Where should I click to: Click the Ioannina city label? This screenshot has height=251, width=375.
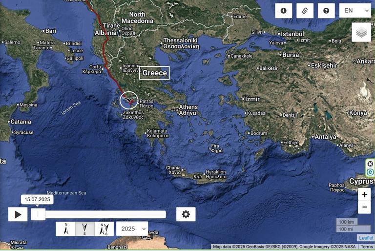click(x=131, y=68)
